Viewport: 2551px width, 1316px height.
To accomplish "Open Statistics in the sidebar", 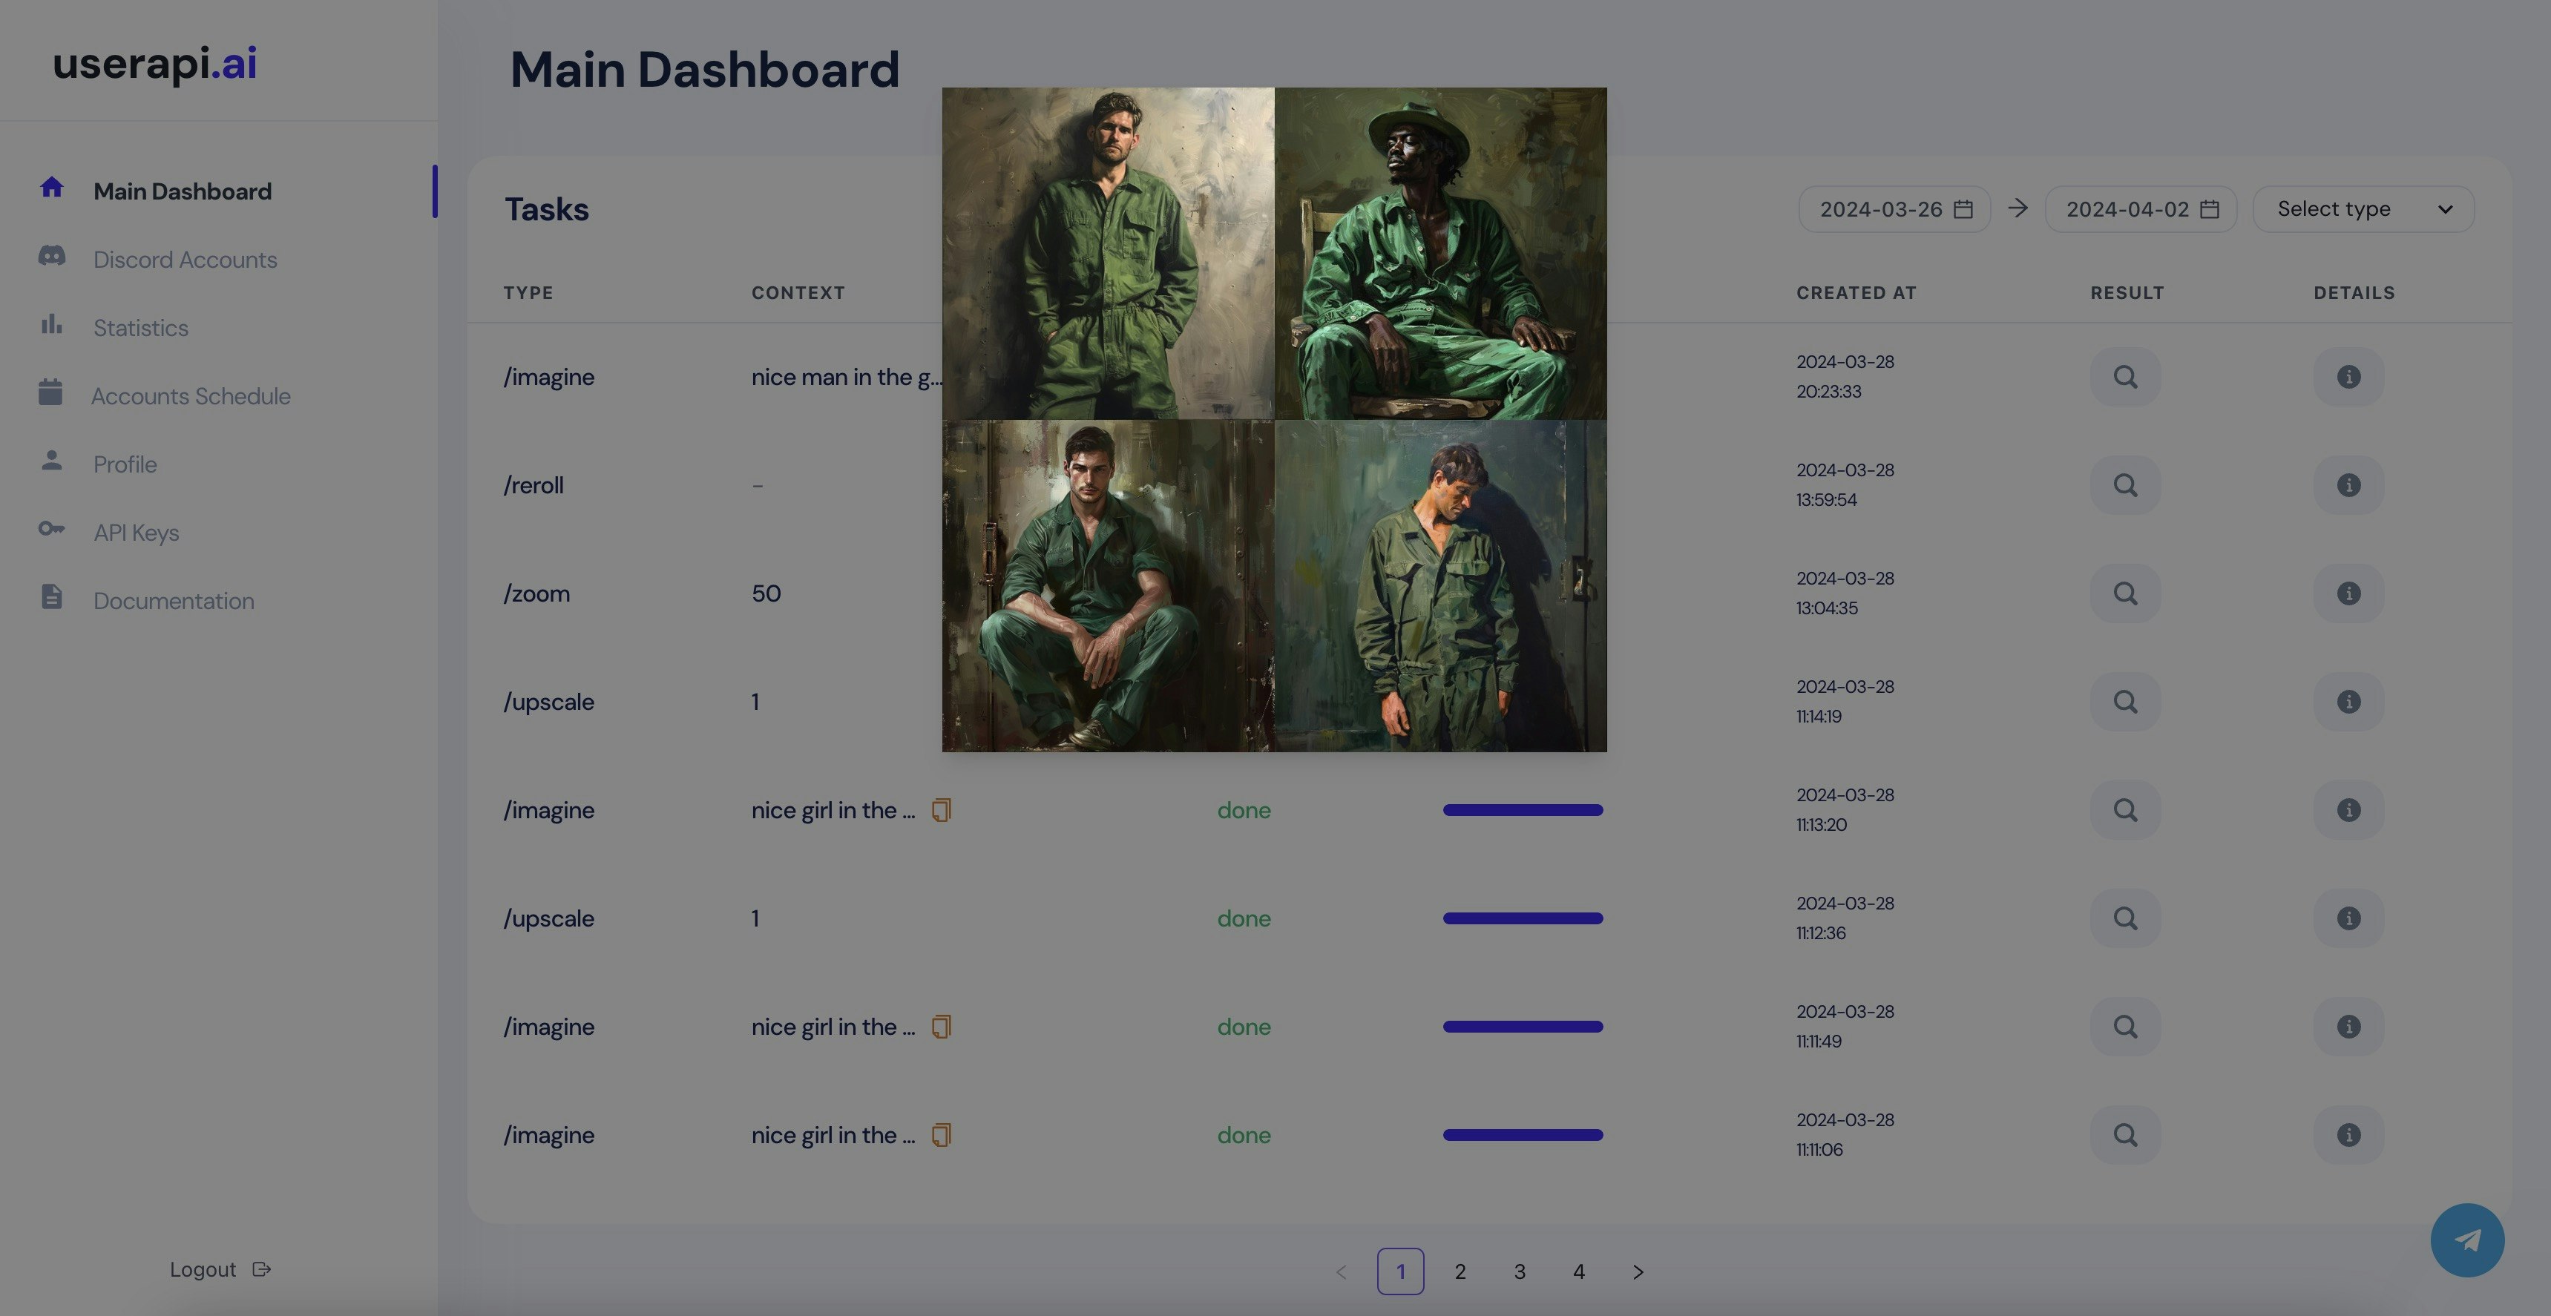I will [139, 328].
